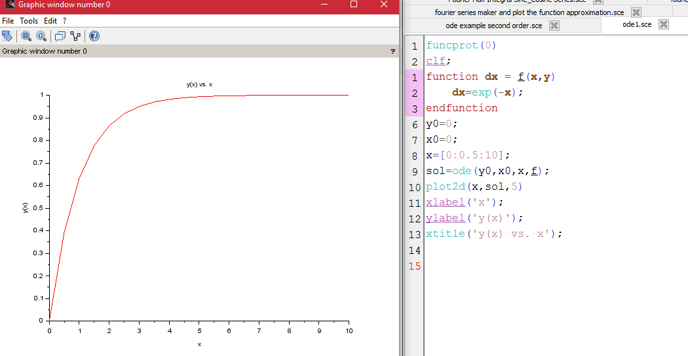The height and width of the screenshot is (356, 688).
Task: Open the ? help menu
Action: tap(64, 21)
